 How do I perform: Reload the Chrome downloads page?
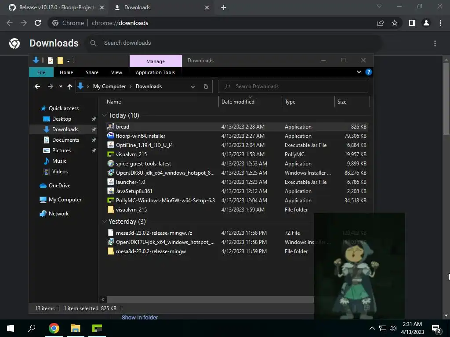(38, 23)
